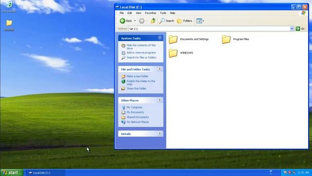
Task: Open the View menu
Action: pos(138,13)
